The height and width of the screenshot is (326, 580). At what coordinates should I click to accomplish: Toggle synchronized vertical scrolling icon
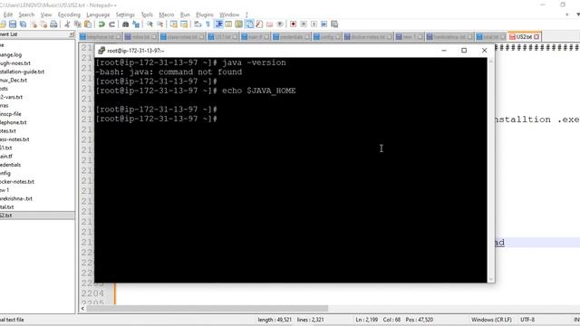173,24
